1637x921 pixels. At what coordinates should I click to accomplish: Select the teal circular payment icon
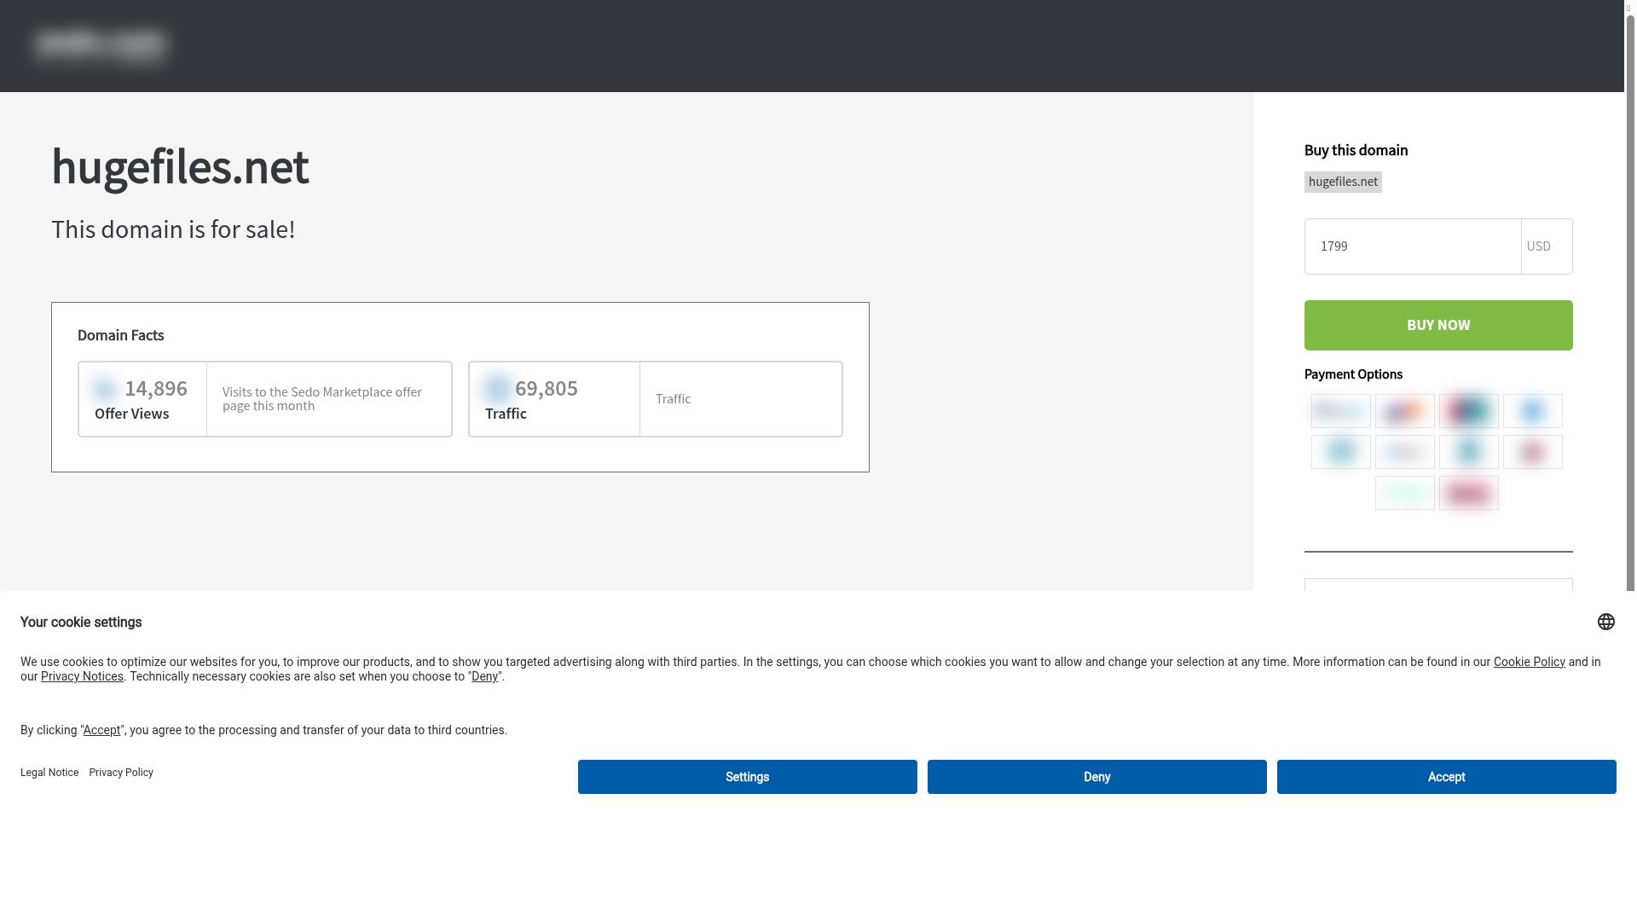click(1468, 451)
